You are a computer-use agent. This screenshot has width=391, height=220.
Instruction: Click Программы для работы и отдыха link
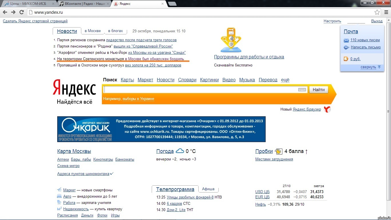click(x=249, y=57)
